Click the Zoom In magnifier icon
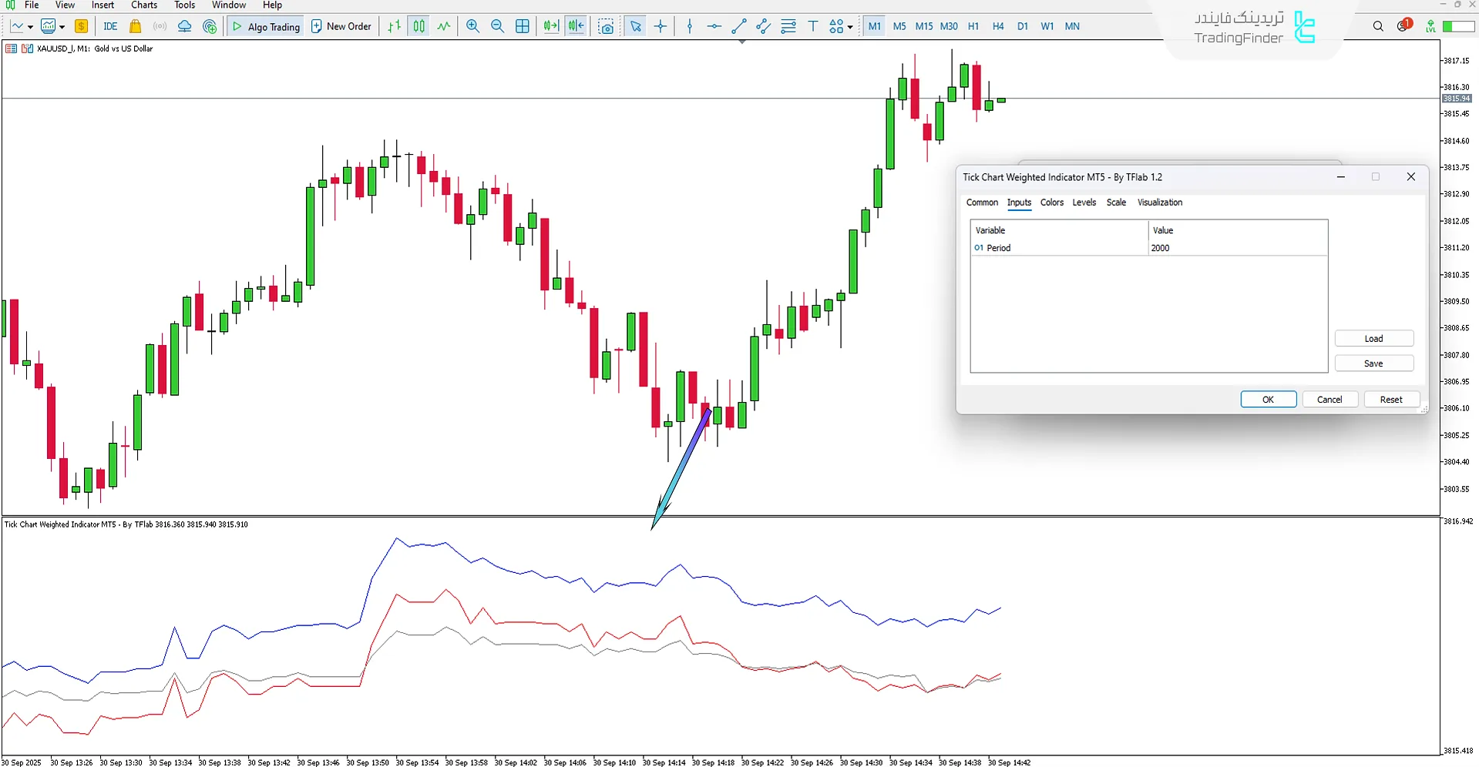 coord(472,25)
